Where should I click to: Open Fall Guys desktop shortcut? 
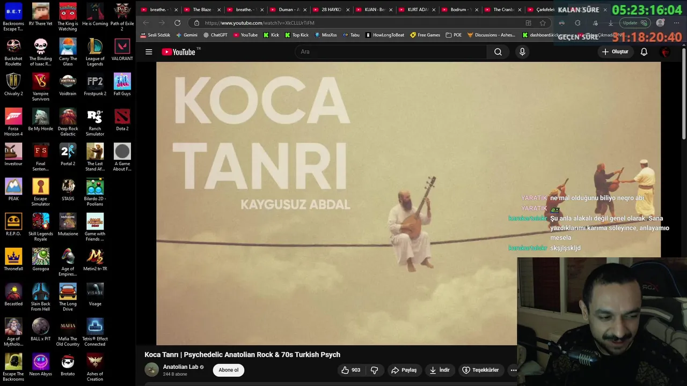(x=122, y=85)
